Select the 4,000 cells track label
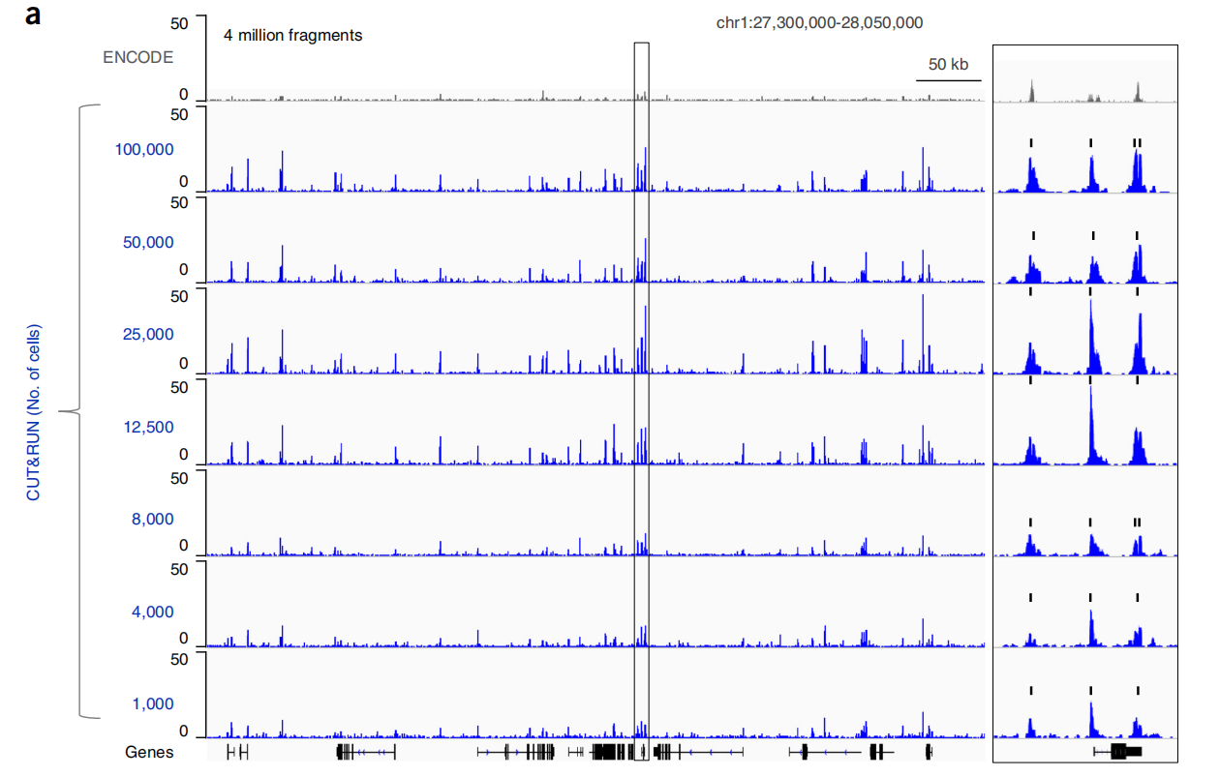The width and height of the screenshot is (1220, 777). [153, 612]
